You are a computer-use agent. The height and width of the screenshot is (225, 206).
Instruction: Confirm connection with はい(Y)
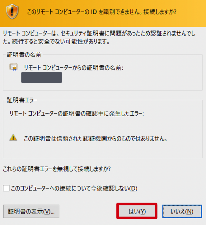[137, 211]
